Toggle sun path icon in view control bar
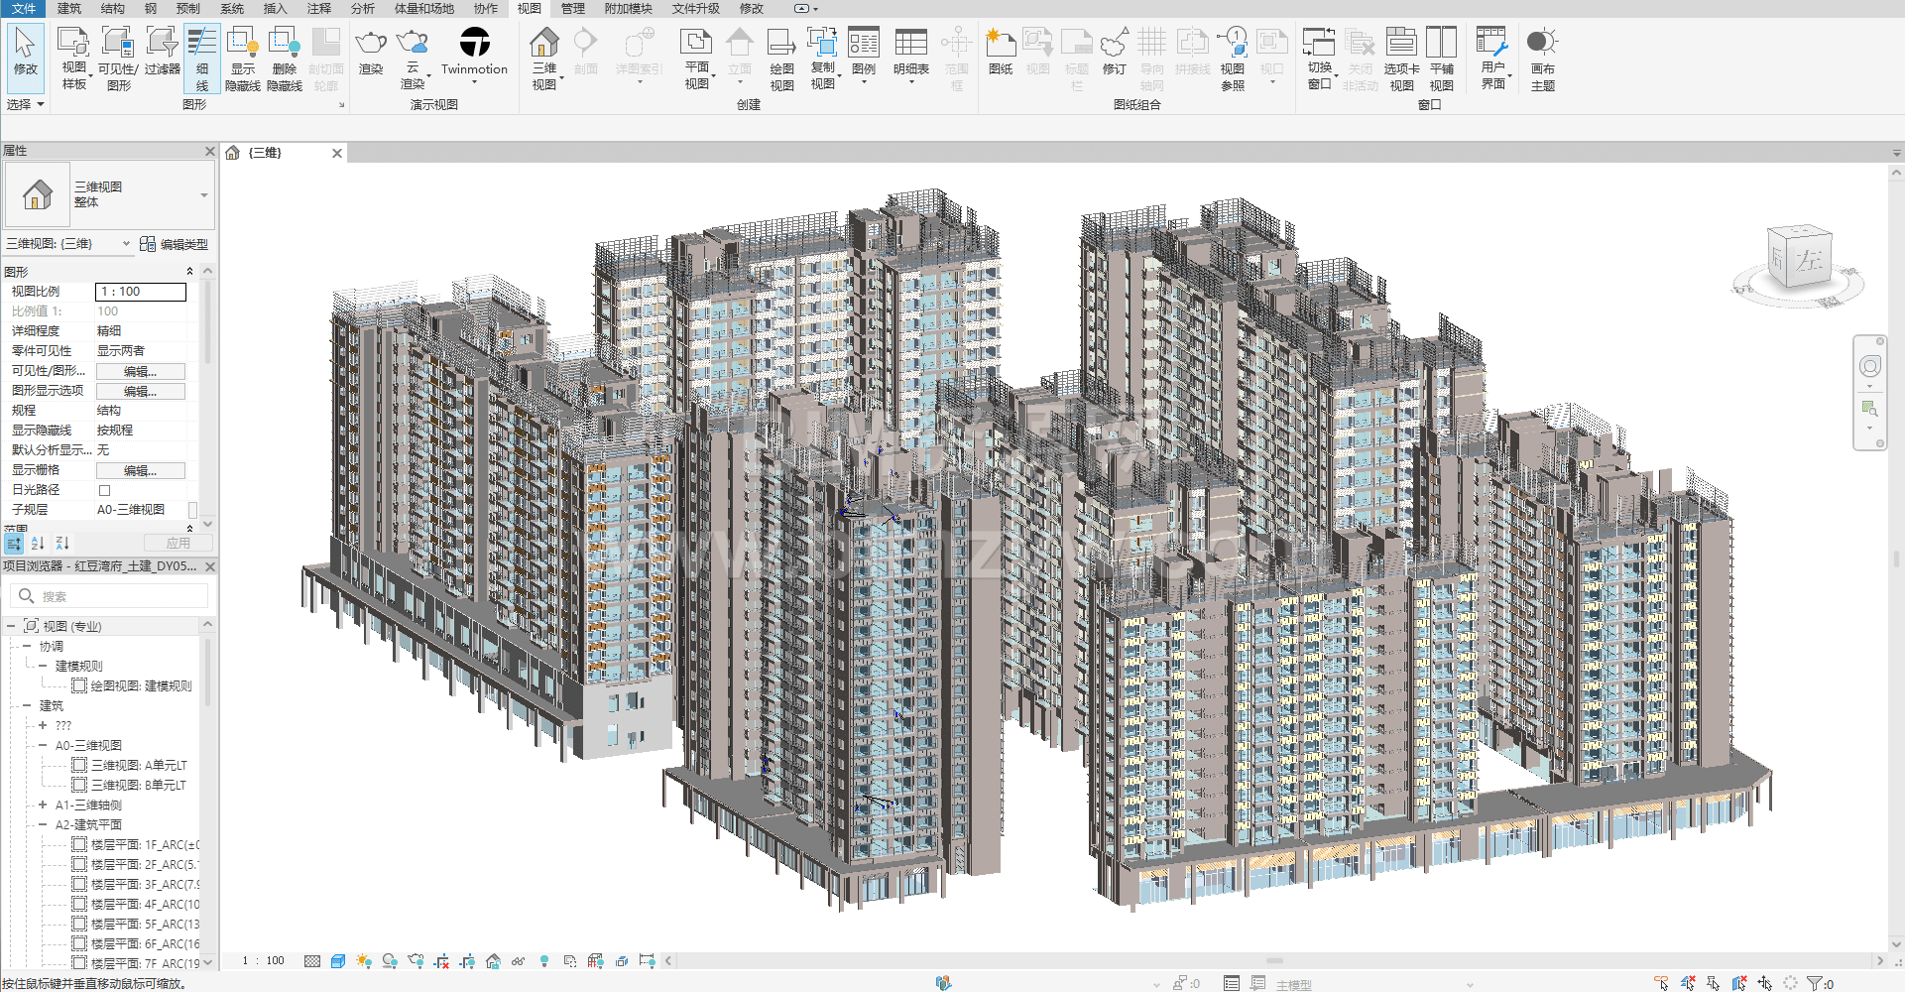The image size is (1905, 992). (364, 961)
